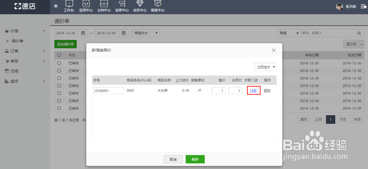Click the search magnifier icon

tap(359, 33)
